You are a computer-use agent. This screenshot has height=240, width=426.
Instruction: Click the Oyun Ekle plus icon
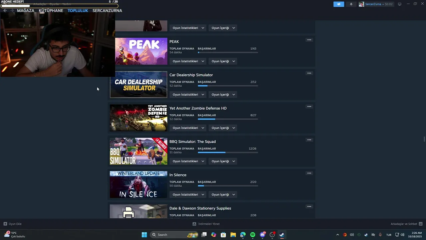pos(5,224)
